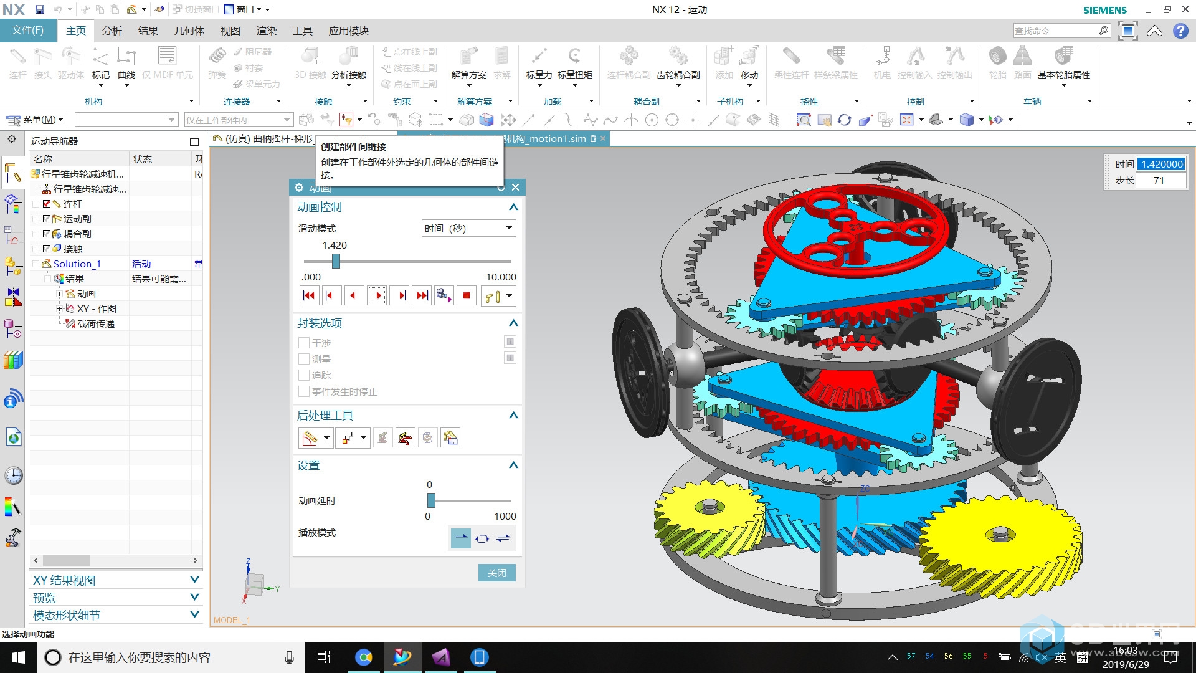Open the 主页 ribbon tab
The image size is (1196, 673).
[76, 31]
